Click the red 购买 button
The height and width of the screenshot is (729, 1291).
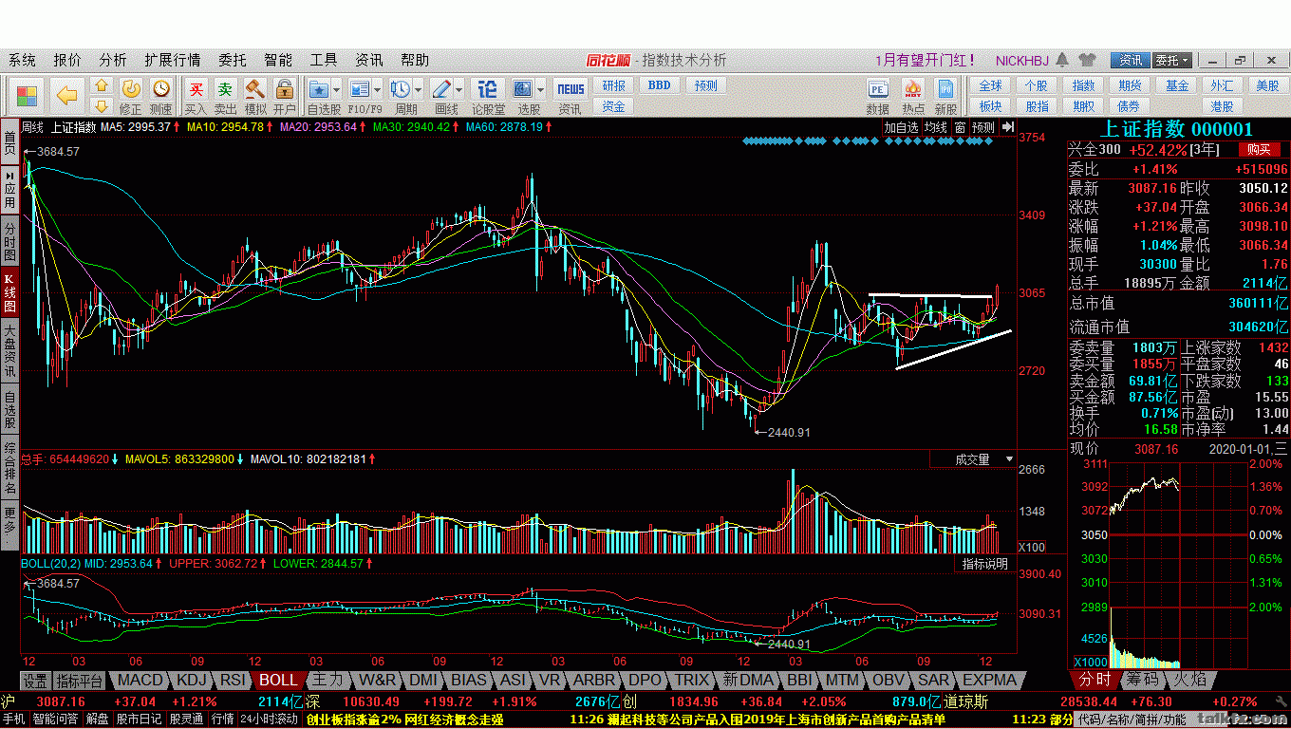point(1259,149)
